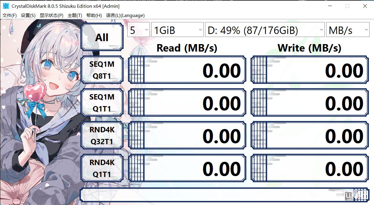
Task: Click the RND4K Q32T1 write result
Action: coord(310,135)
